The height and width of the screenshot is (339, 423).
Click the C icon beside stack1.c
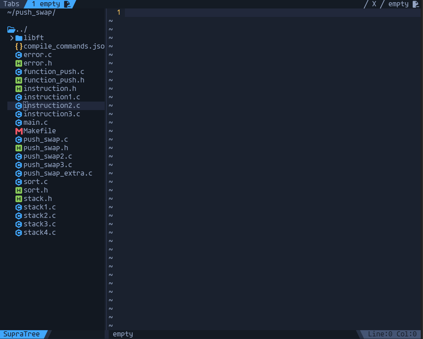click(x=19, y=207)
